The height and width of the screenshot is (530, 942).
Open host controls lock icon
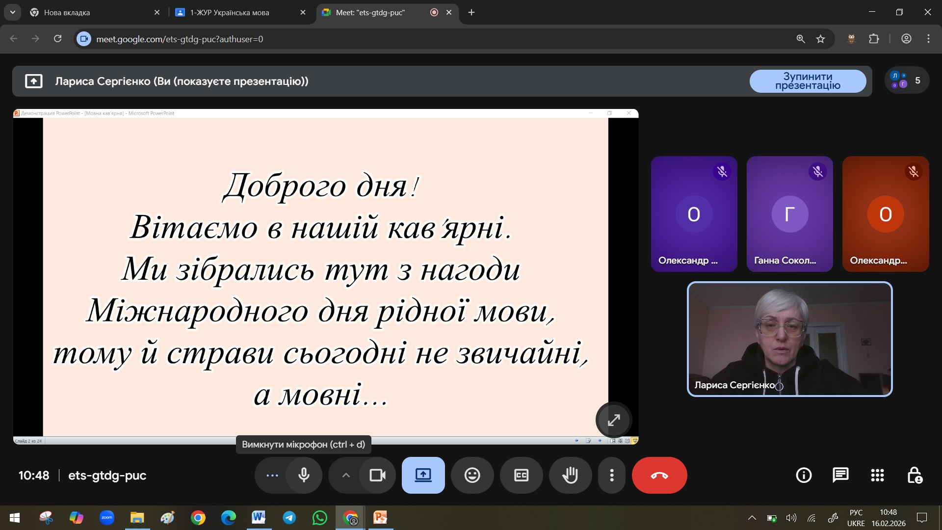915,475
